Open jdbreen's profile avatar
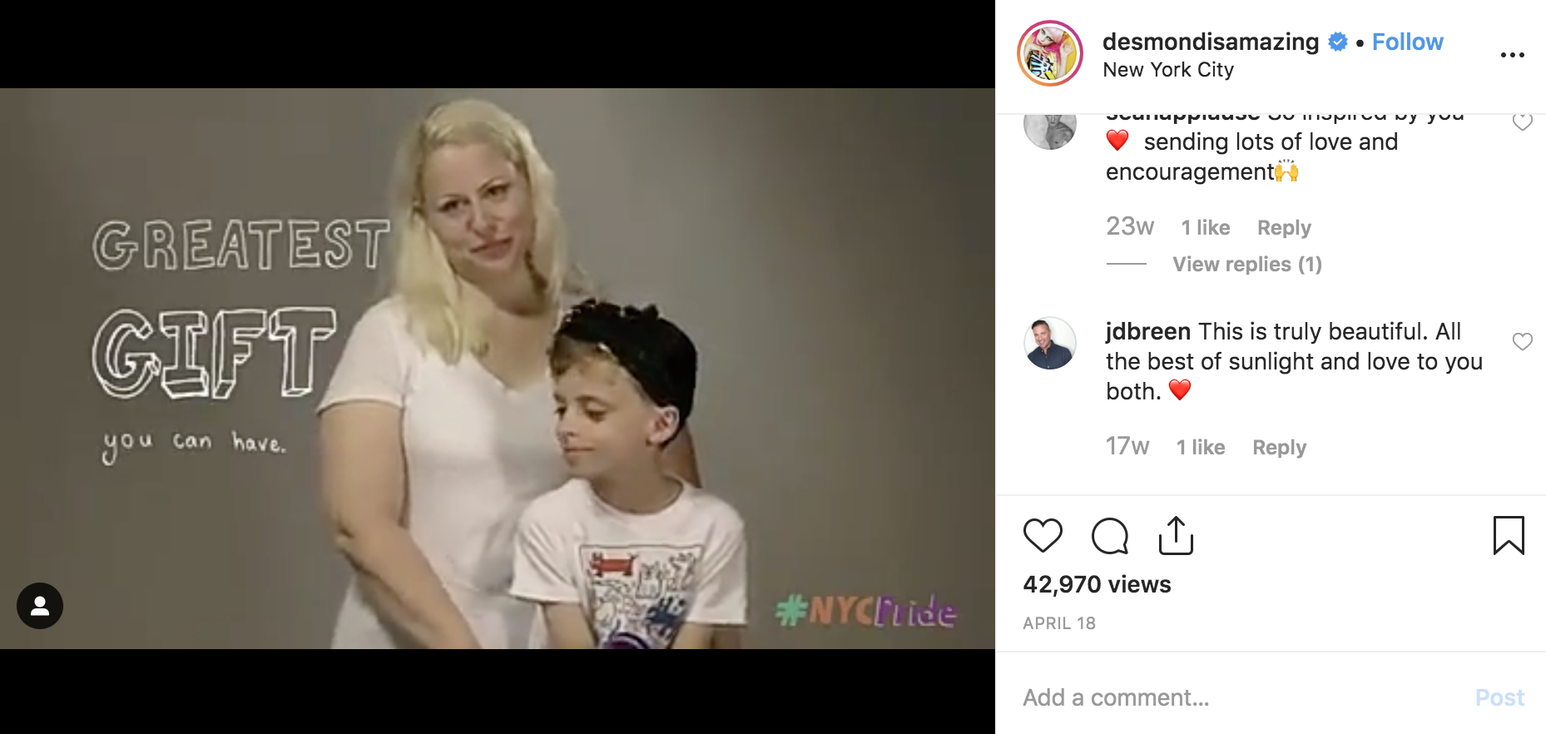1546x734 pixels. (x=1050, y=343)
